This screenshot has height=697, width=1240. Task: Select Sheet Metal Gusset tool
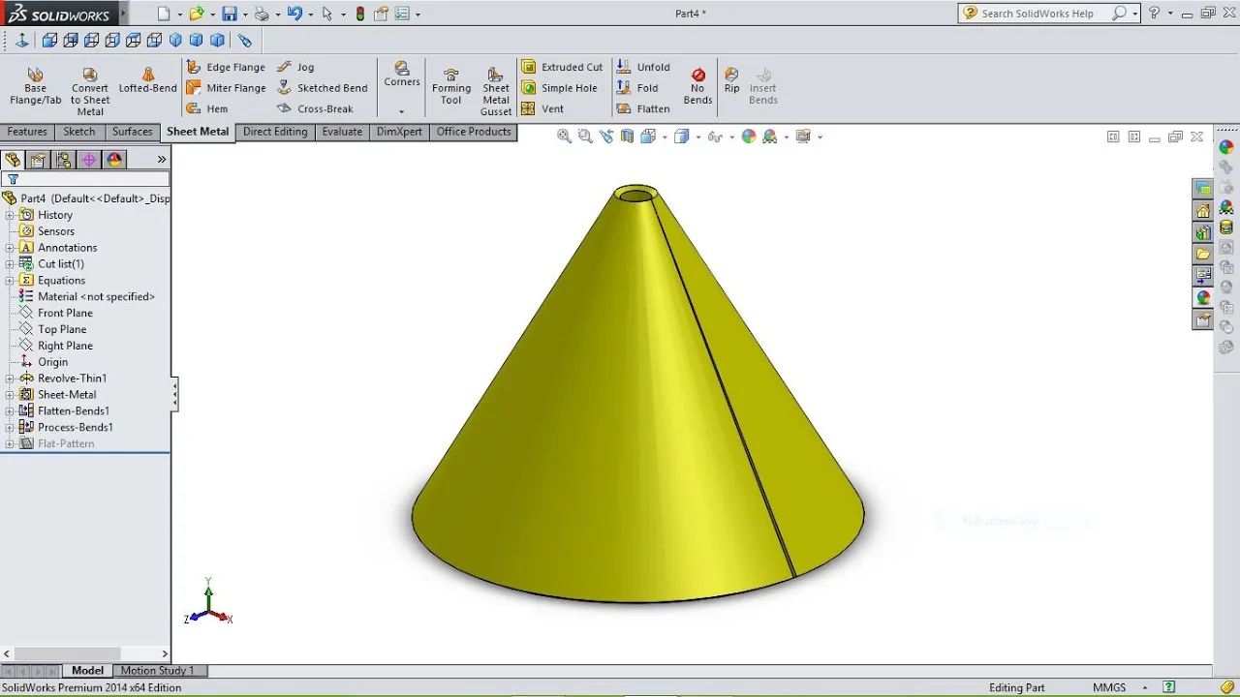(496, 92)
